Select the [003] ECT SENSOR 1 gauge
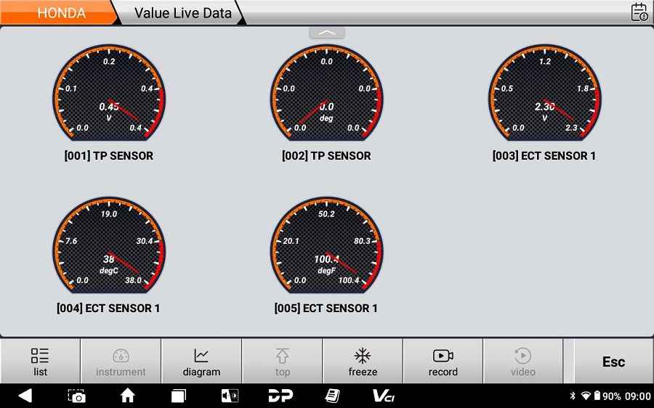Viewport: 654px width, 408px height. [x=544, y=98]
